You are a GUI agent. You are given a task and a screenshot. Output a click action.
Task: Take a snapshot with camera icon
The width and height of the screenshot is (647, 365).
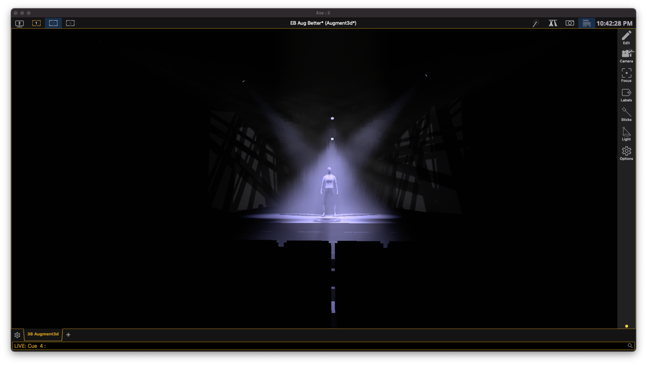(570, 23)
